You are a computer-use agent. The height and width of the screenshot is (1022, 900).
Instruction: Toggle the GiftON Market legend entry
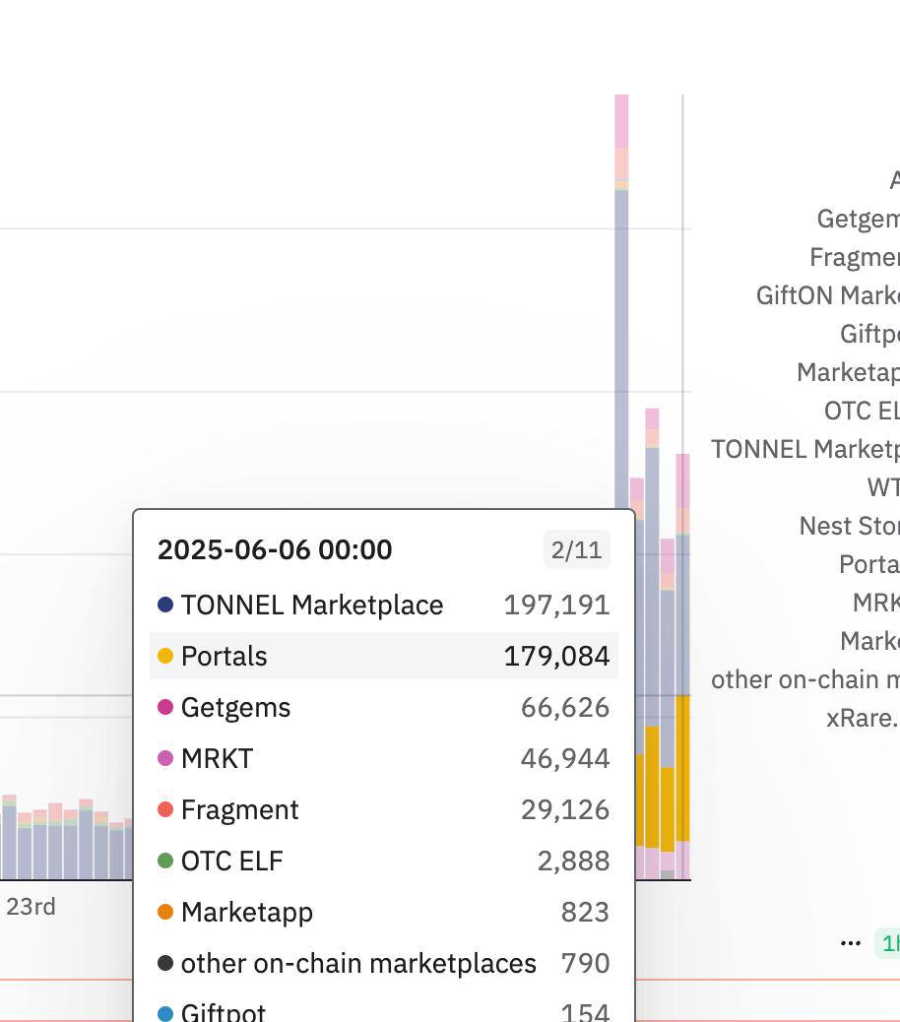coord(828,296)
